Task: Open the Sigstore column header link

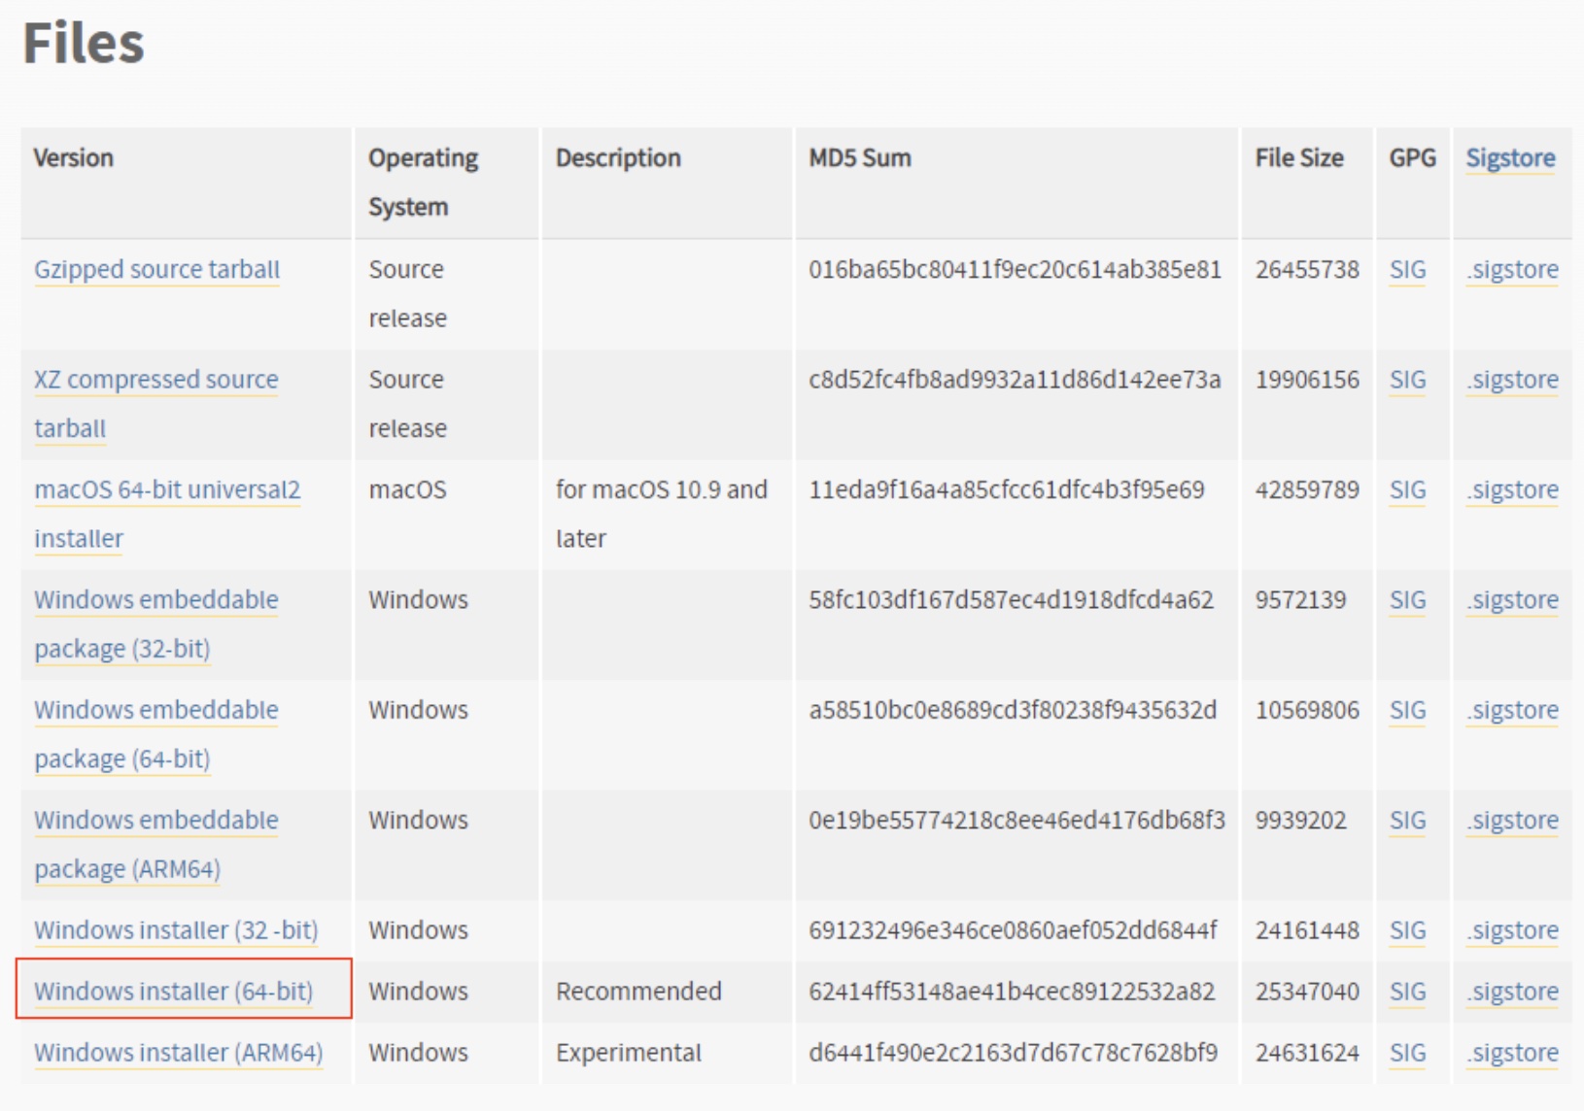Action: click(1510, 158)
